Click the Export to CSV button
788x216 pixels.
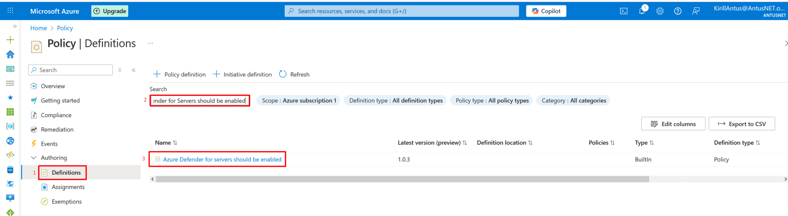[x=741, y=124]
